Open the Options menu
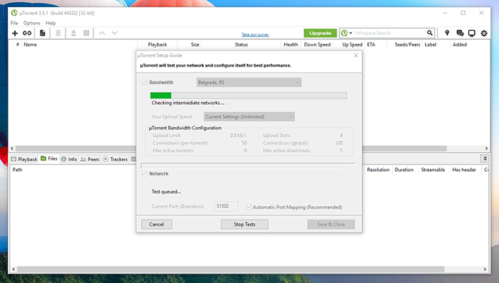499x283 pixels. [x=32, y=23]
